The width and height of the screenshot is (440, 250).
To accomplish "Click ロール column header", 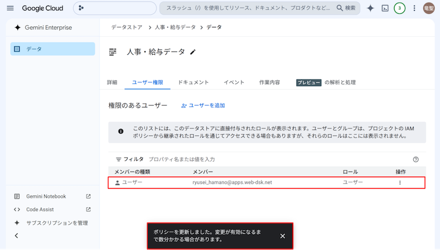I will pyautogui.click(x=350, y=172).
